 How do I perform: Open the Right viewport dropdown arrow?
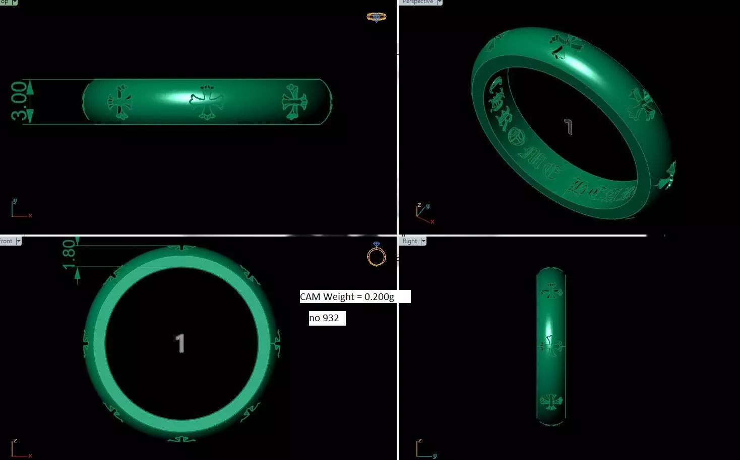coord(423,241)
